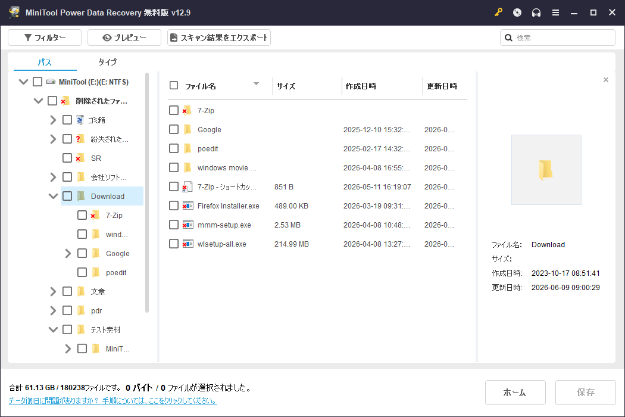Switch to the タイプ tab

[x=108, y=62]
